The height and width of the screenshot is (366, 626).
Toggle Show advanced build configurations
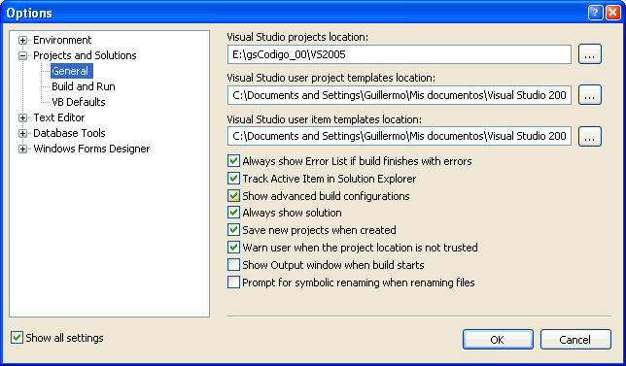233,196
